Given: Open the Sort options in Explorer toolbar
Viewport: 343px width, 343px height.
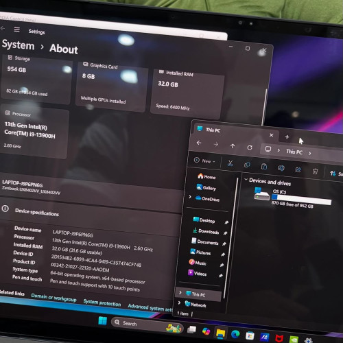Looking at the screenshot, I should [x=335, y=174].
